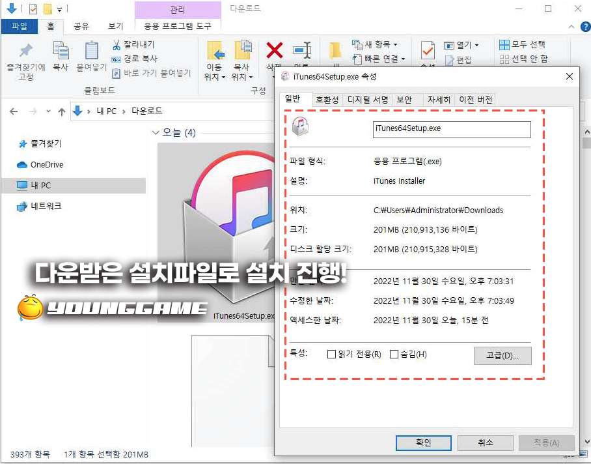Viewport: 591px width, 464px height.
Task: Toggle Read-only (읽기 전용) checkbox
Action: click(x=332, y=355)
